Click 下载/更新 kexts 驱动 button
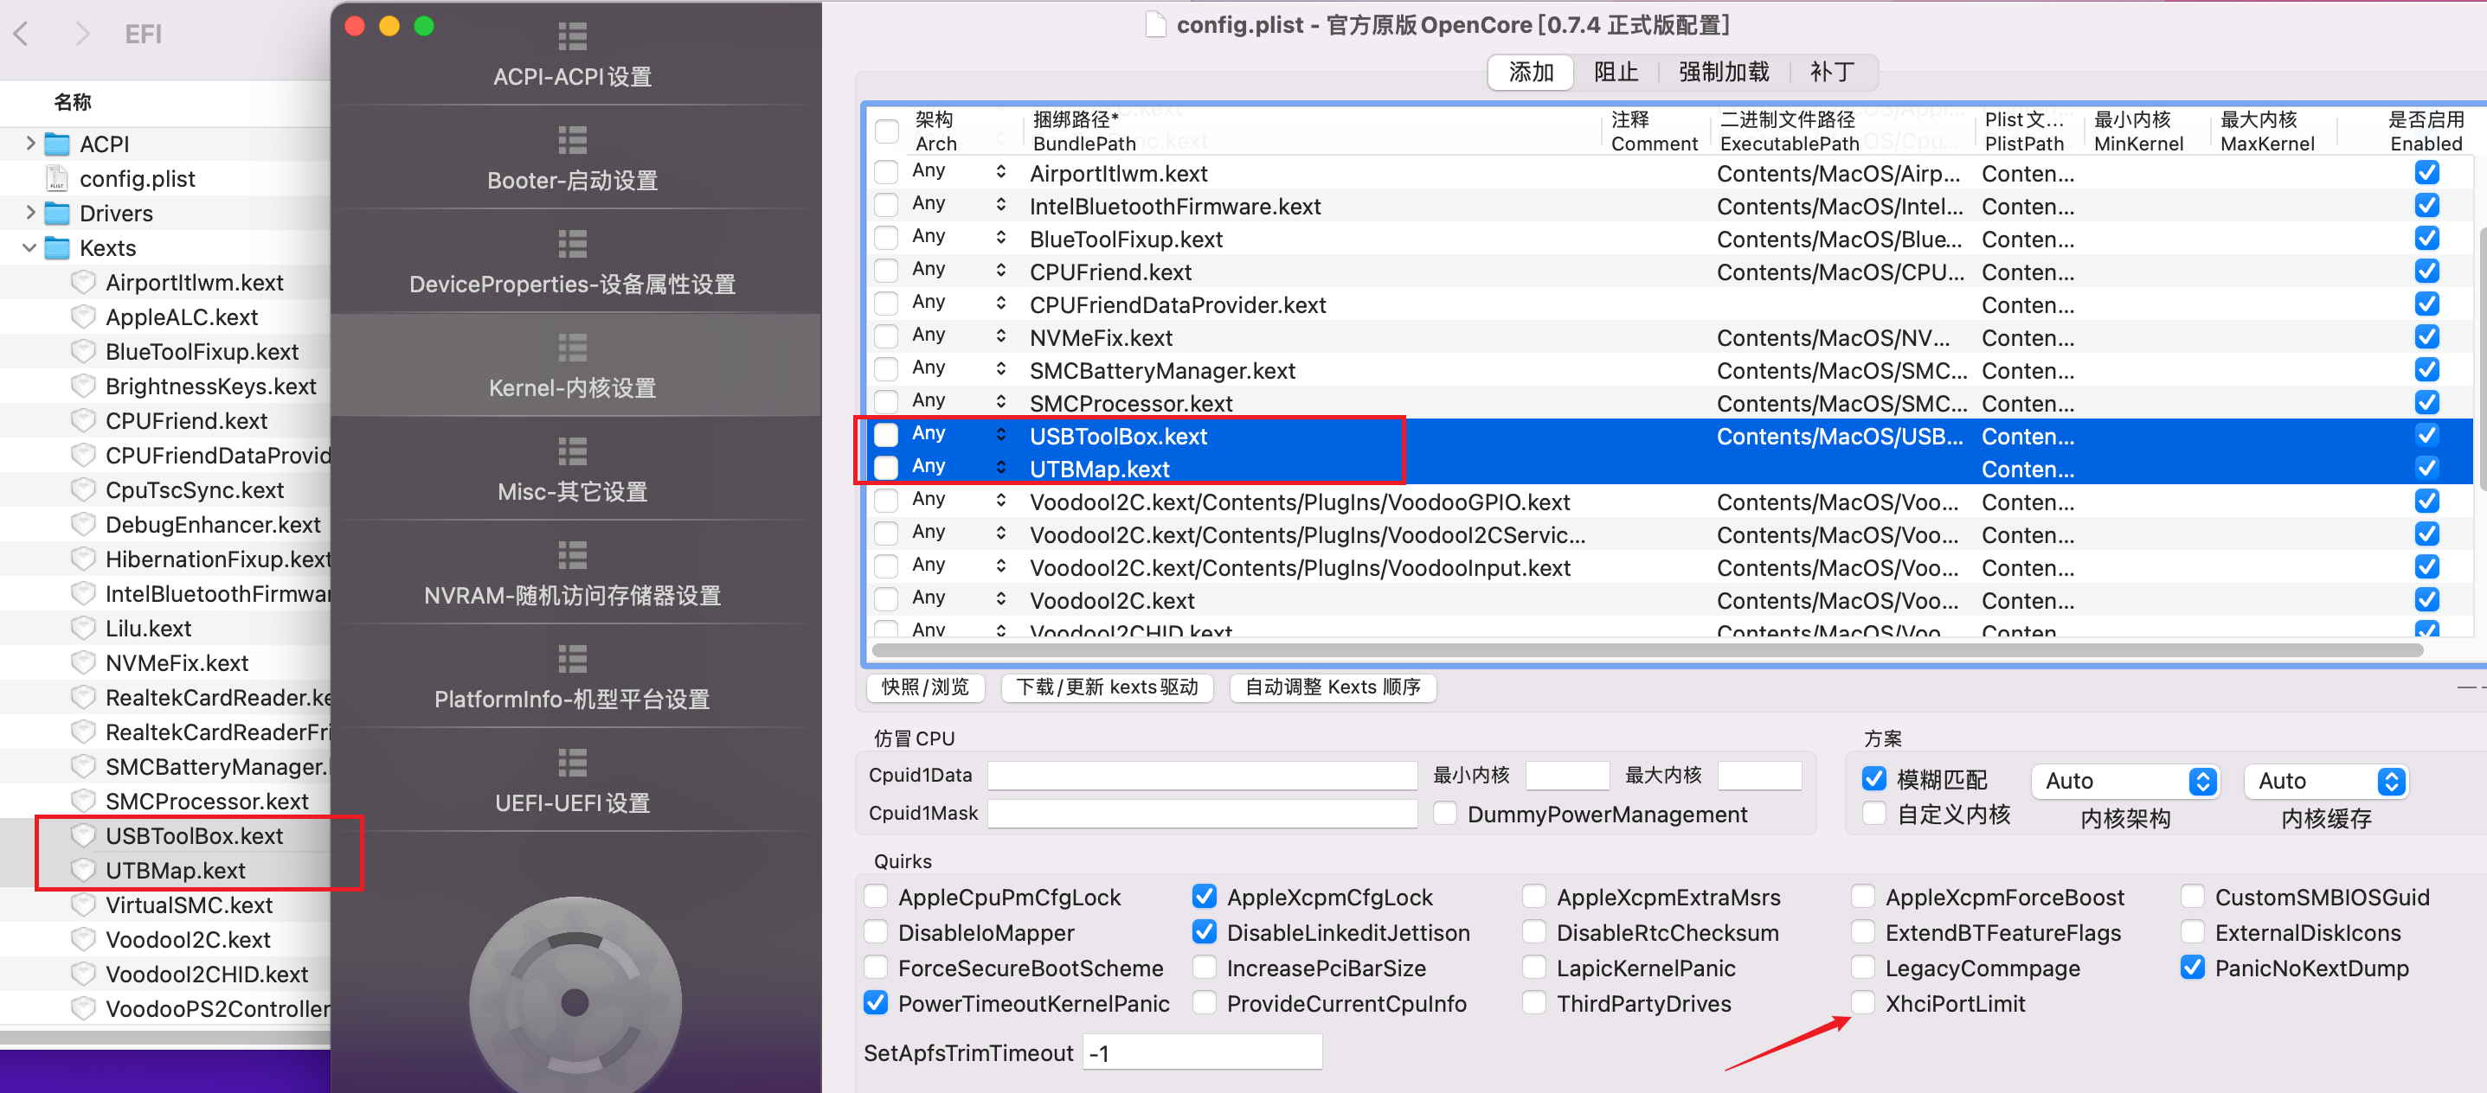2487x1093 pixels. coord(1108,687)
